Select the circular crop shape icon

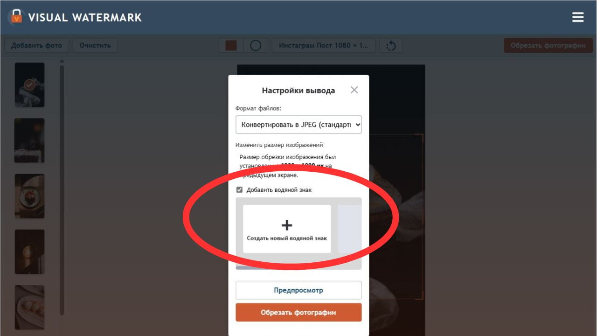point(256,45)
